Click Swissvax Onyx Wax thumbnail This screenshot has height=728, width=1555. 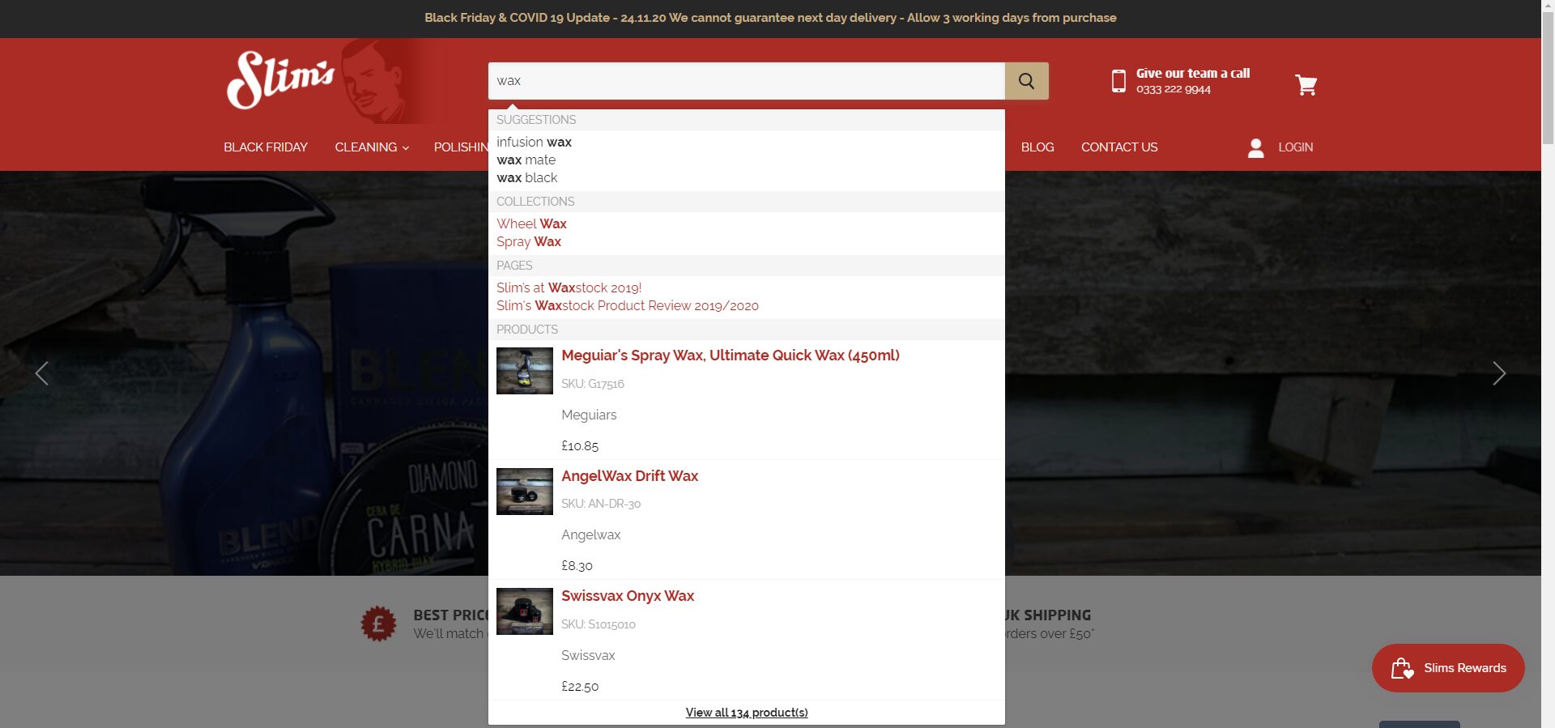[x=525, y=611]
